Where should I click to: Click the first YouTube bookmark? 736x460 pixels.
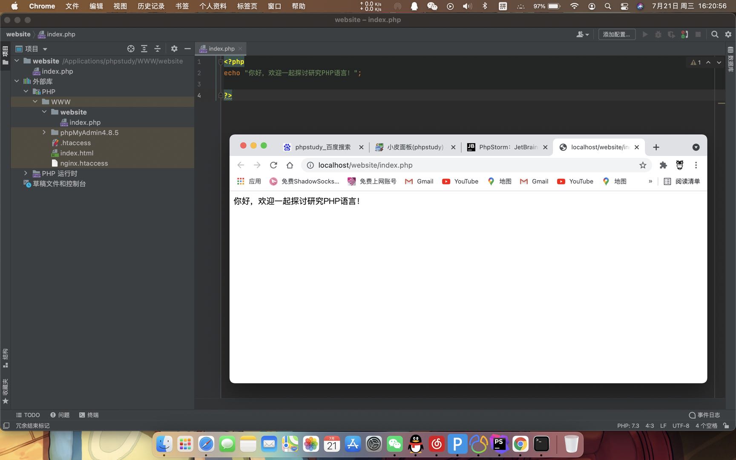(x=460, y=181)
